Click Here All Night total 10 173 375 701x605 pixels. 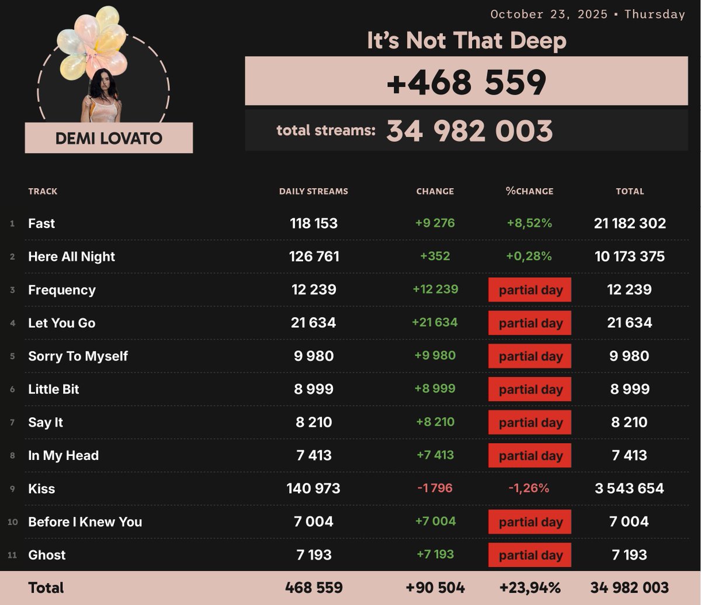pos(630,257)
